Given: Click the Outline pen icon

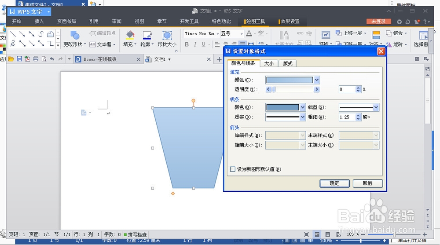Looking at the screenshot, I should click(147, 35).
